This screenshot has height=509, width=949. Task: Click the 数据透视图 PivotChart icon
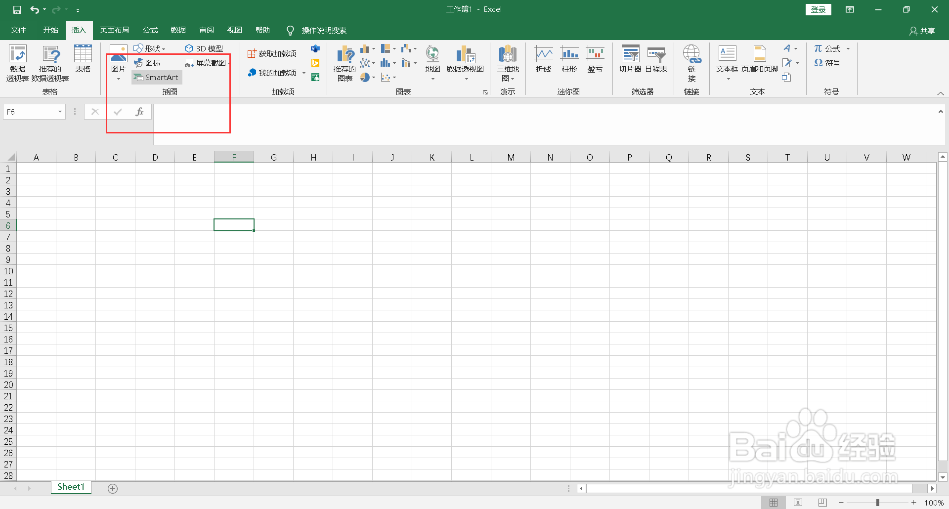tap(465, 54)
